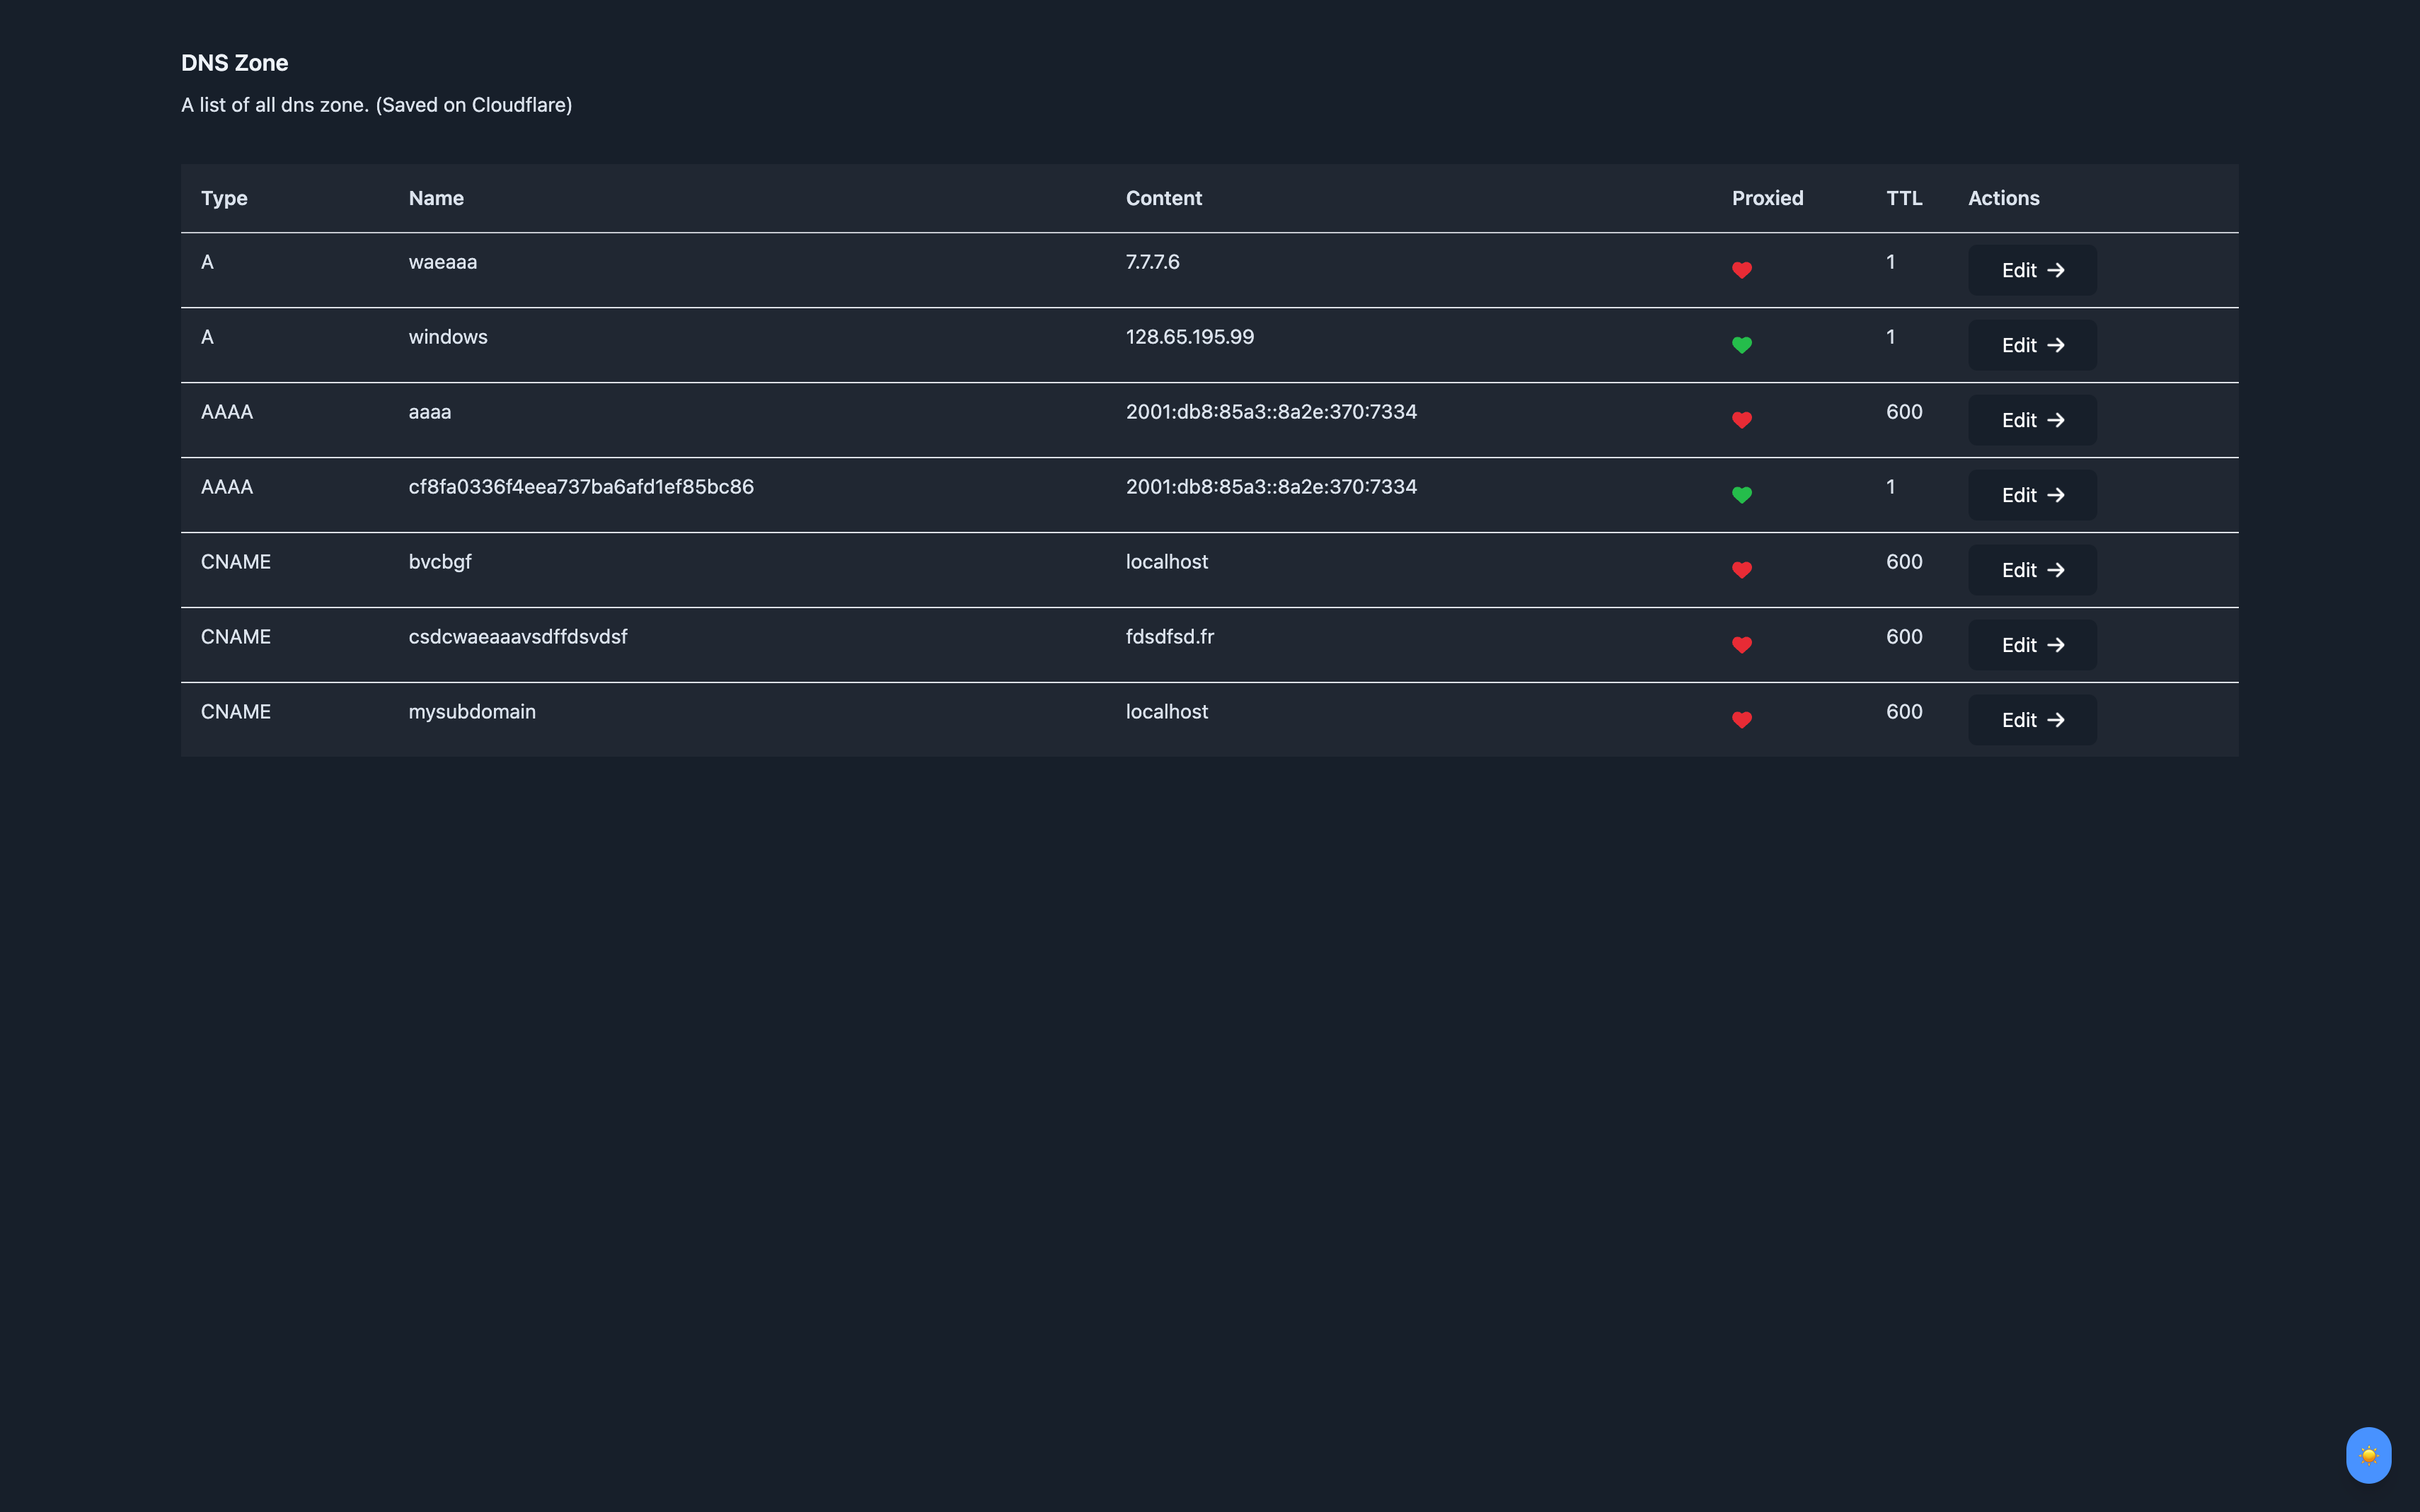Image resolution: width=2420 pixels, height=1512 pixels.
Task: Edit the windows A record
Action: (x=2030, y=344)
